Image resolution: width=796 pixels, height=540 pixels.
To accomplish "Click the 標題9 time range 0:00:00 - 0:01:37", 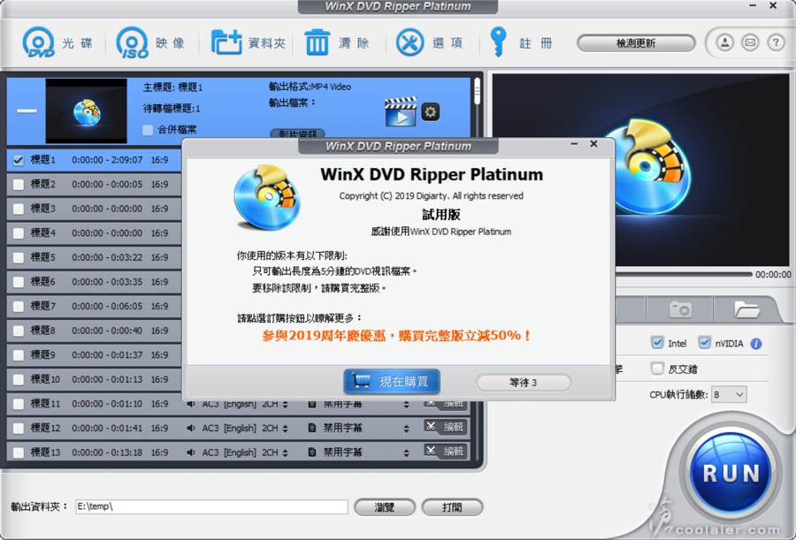I will tap(107, 354).
